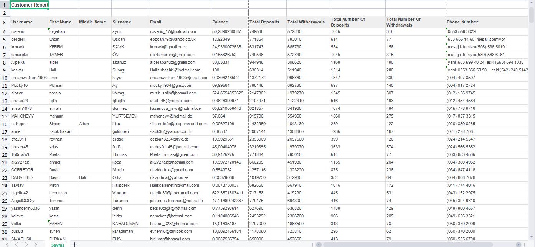Click the Middle Name heading cell
The width and height of the screenshot is (535, 247).
pyautogui.click(x=95, y=22)
